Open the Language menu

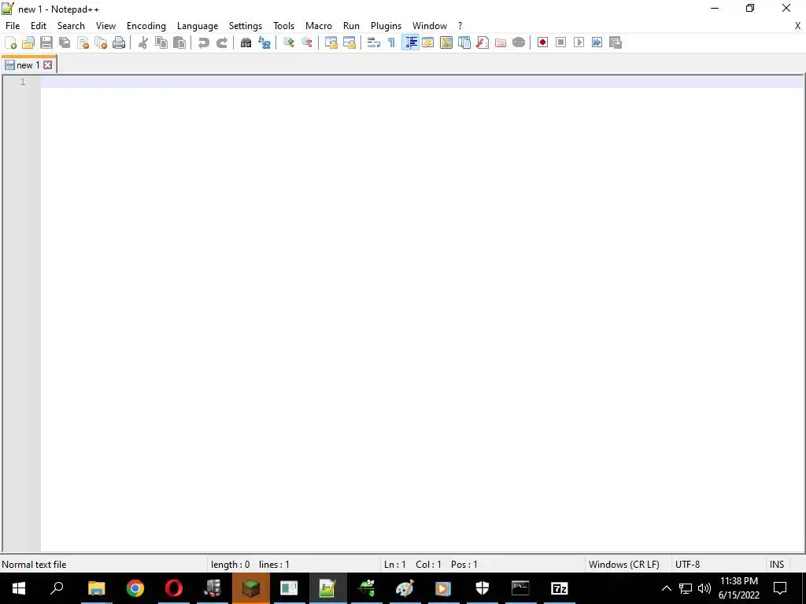click(198, 26)
